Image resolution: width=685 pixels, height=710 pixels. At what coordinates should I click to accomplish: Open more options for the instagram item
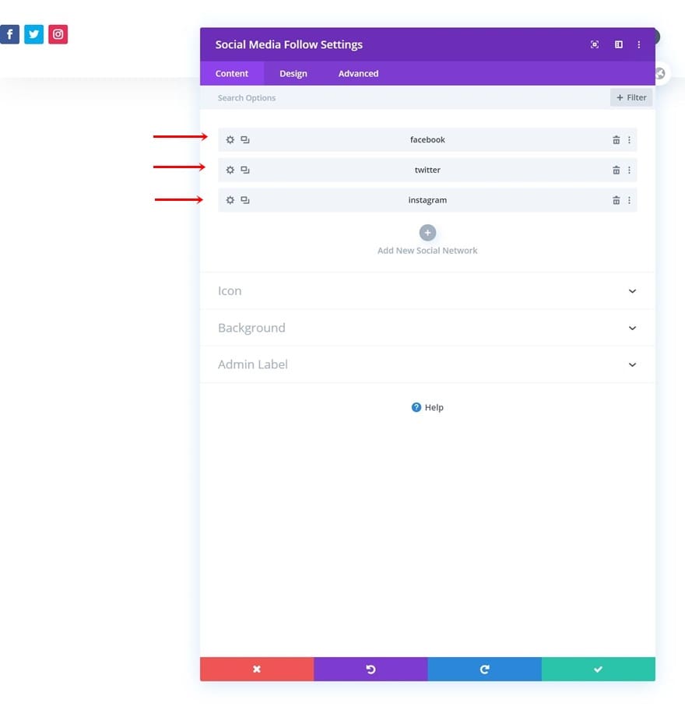(629, 200)
